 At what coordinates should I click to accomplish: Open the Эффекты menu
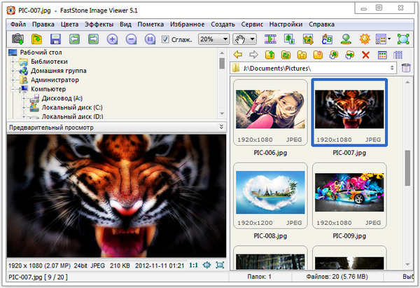click(x=99, y=24)
